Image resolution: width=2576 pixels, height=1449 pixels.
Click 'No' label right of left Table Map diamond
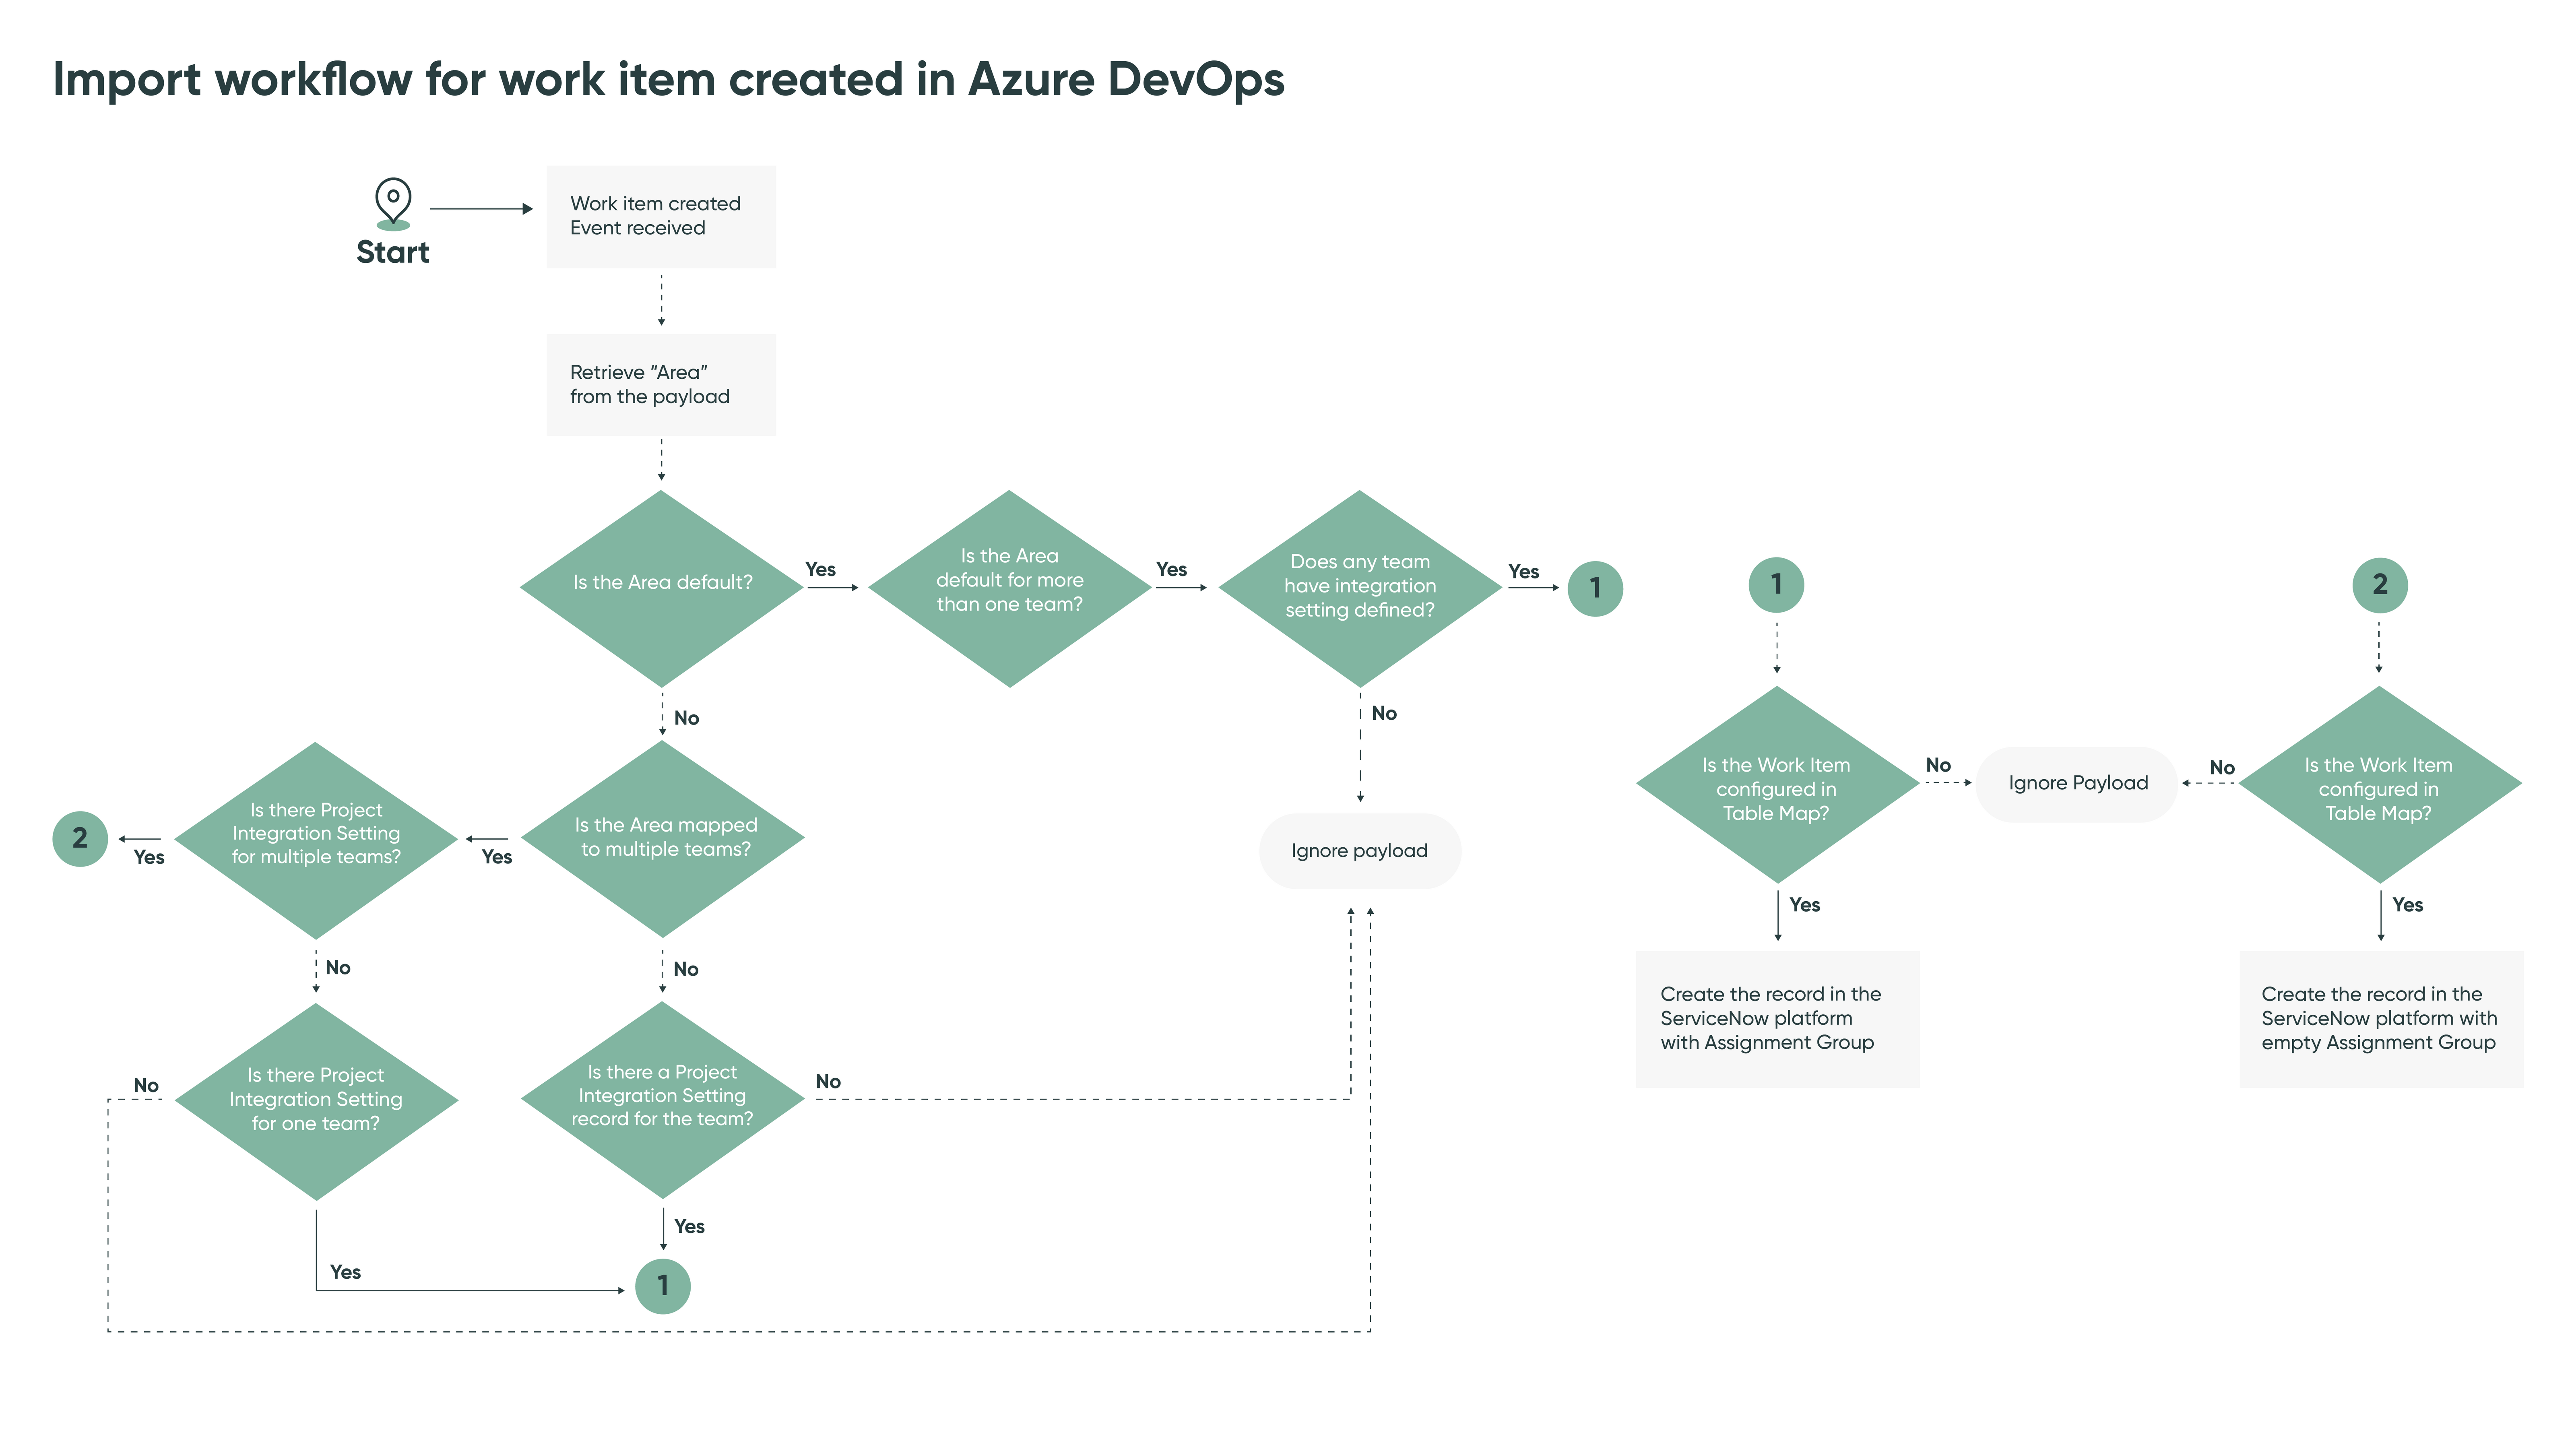1938,765
